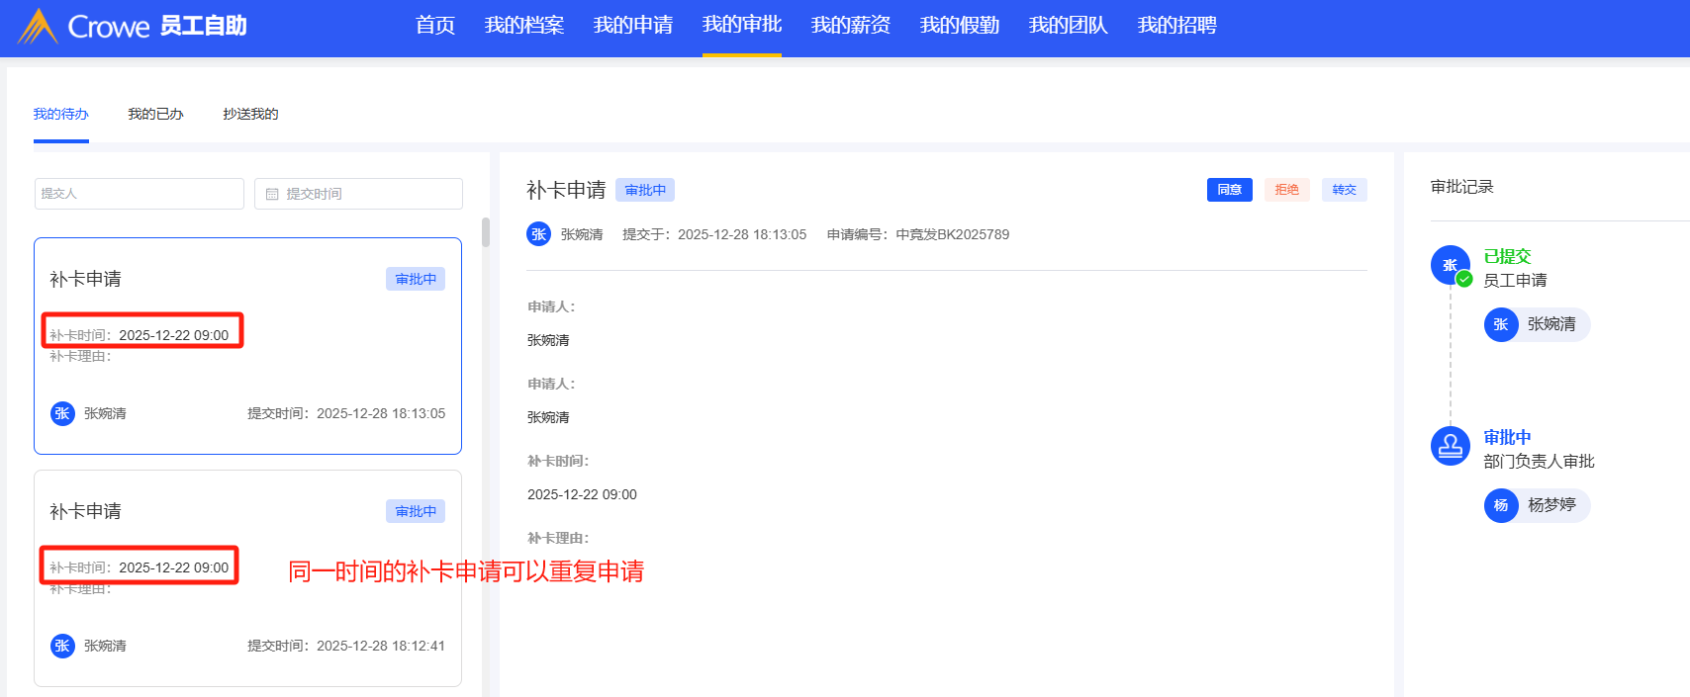This screenshot has width=1690, height=697.
Task: Transfer approval using 转交 button
Action: pos(1344,190)
